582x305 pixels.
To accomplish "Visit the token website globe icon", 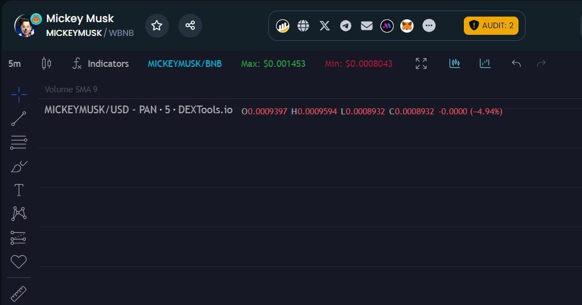I will (303, 25).
